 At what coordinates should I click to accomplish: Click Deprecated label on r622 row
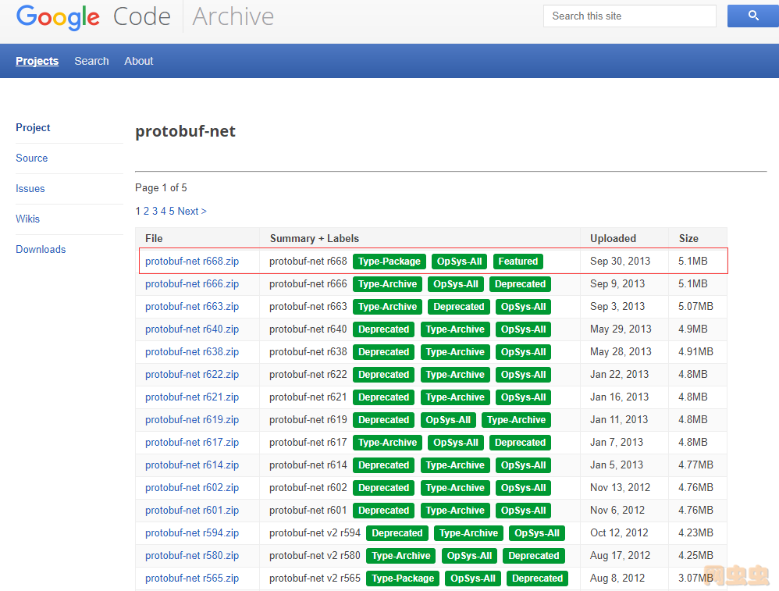pyautogui.click(x=383, y=375)
